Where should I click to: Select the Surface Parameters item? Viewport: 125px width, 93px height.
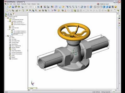pyautogui.click(x=17, y=52)
